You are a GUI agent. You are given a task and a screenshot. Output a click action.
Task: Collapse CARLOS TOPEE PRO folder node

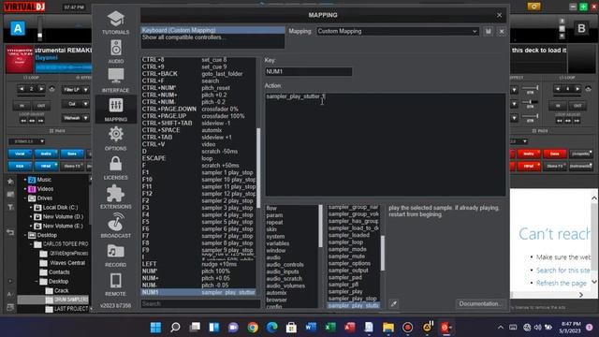(x=31, y=244)
